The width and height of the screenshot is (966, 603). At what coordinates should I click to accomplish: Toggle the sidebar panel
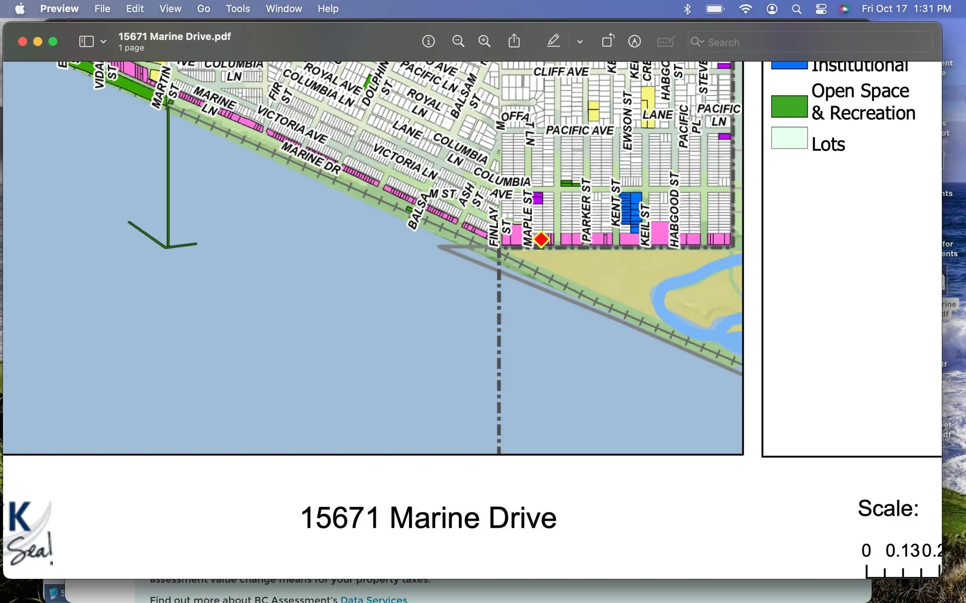pos(86,41)
